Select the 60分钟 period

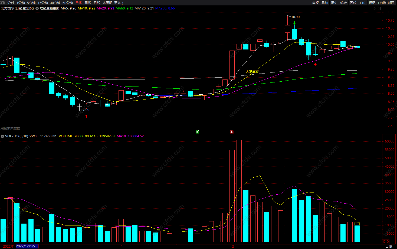(68, 3)
